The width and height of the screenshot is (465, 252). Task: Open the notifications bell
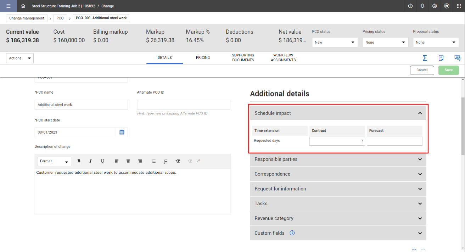point(422,6)
